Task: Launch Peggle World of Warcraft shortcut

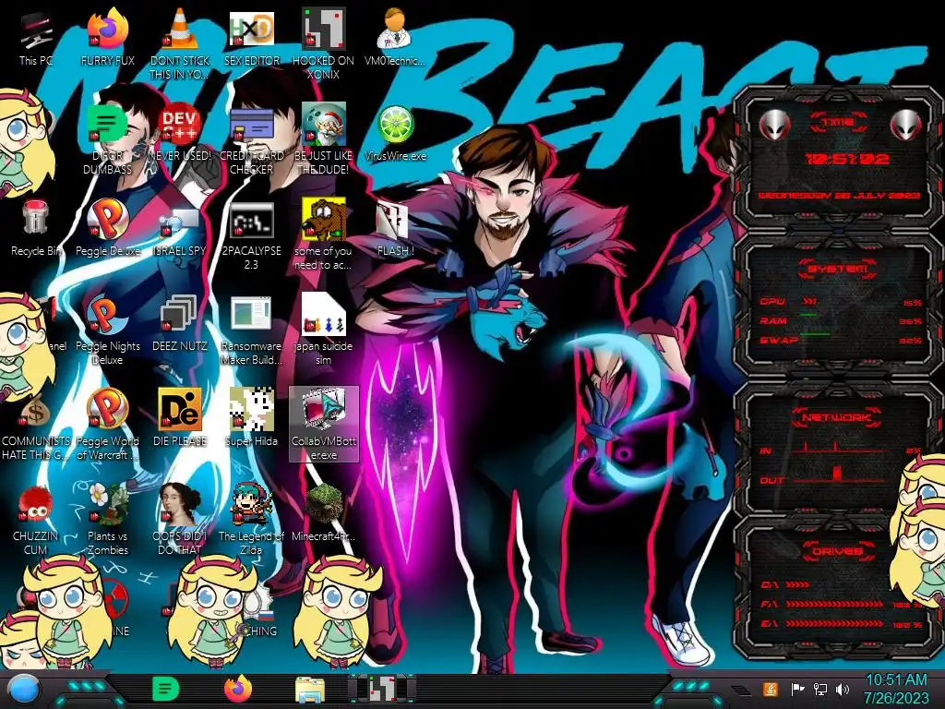Action: coord(108,426)
